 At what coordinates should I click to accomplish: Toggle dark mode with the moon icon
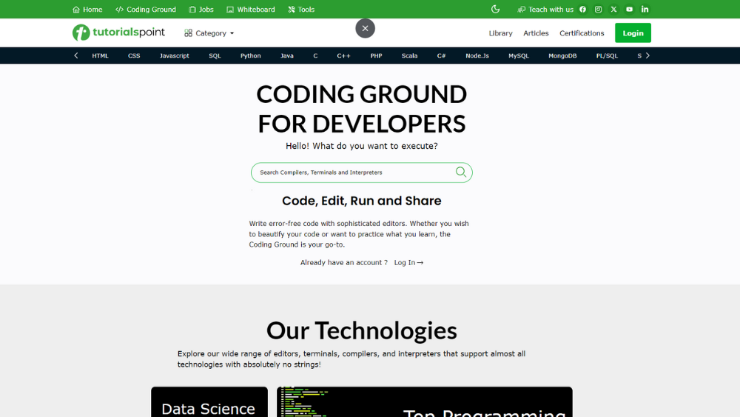[495, 10]
